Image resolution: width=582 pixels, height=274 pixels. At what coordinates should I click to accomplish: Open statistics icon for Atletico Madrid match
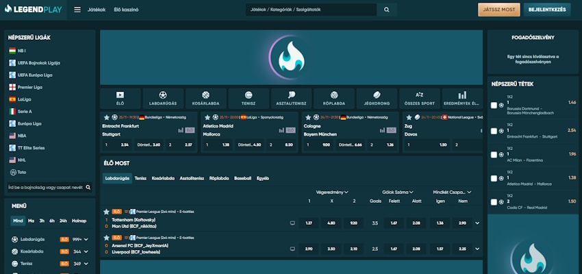click(x=281, y=130)
